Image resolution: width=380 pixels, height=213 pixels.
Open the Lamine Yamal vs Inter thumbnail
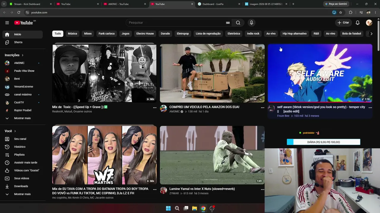[212, 155]
